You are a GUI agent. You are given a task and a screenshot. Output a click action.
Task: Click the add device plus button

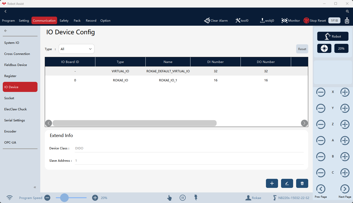tap(272, 183)
